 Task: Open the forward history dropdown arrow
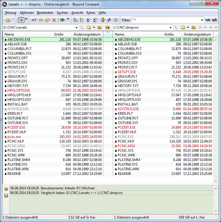(x=216, y=27)
